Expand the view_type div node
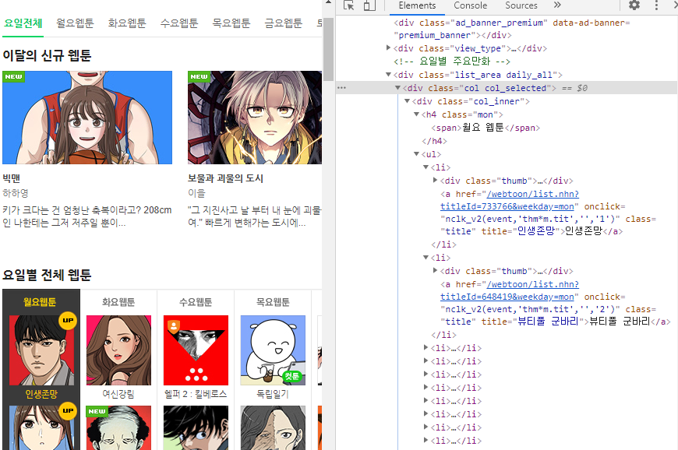 coord(388,48)
